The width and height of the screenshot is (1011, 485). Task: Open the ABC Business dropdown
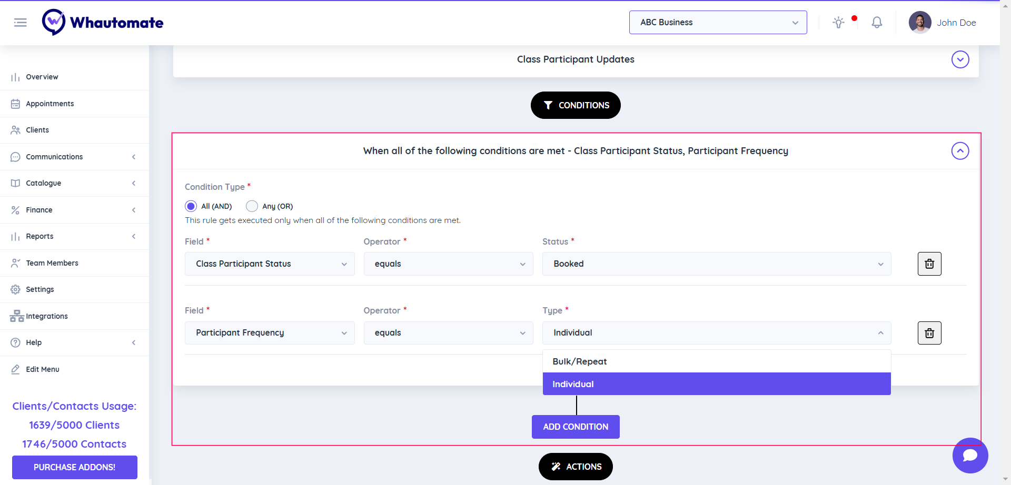[x=718, y=23]
